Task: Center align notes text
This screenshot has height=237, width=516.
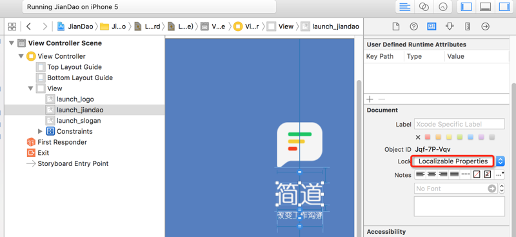Action: (x=432, y=174)
